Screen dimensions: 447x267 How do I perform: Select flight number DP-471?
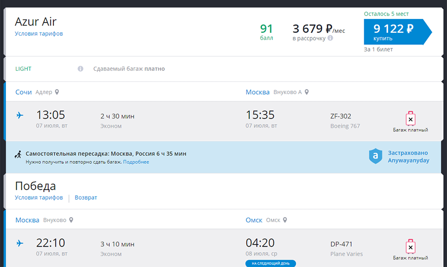point(341,244)
